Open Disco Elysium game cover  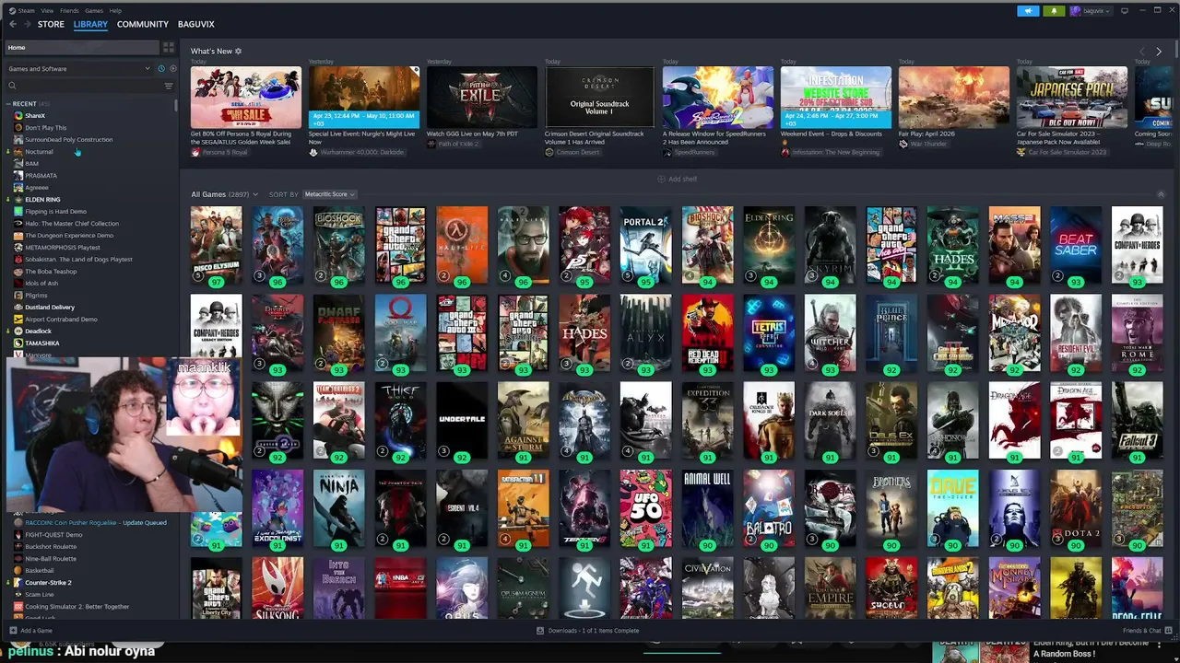coord(217,245)
